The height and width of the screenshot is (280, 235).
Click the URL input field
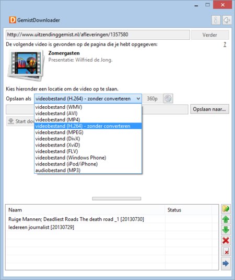[x=98, y=35]
